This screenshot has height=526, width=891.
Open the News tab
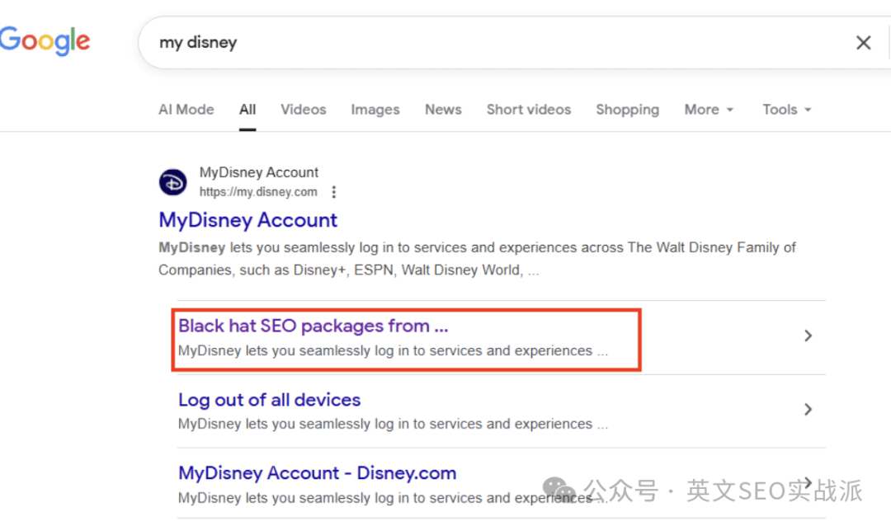coord(443,110)
